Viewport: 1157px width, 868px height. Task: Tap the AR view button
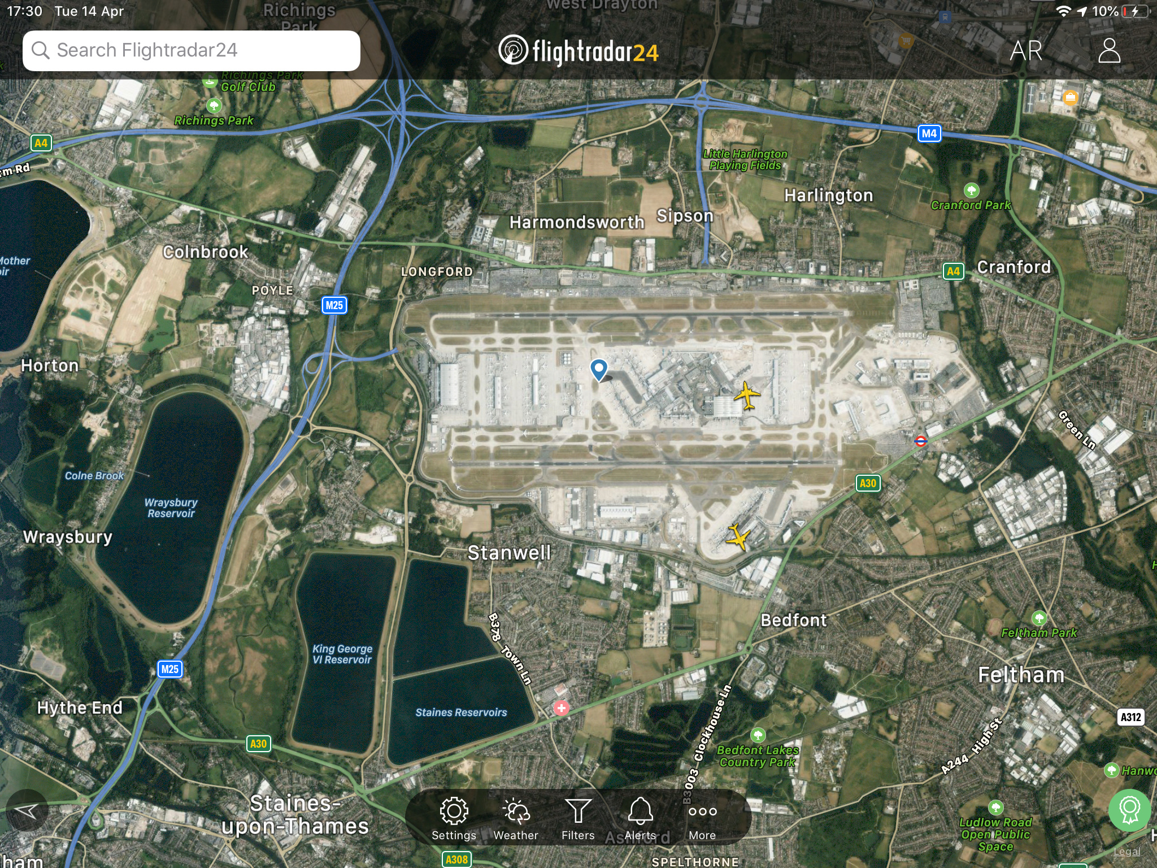click(1026, 51)
